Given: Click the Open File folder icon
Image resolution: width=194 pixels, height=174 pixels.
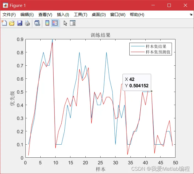Looking at the screenshot, I should [12, 23].
